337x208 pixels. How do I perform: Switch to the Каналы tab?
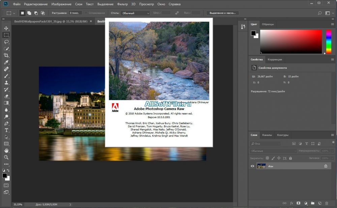[x=267, y=135]
